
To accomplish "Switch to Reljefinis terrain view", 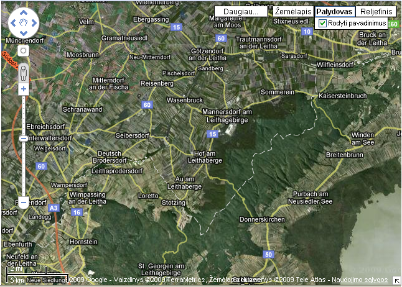I will click(x=376, y=12).
